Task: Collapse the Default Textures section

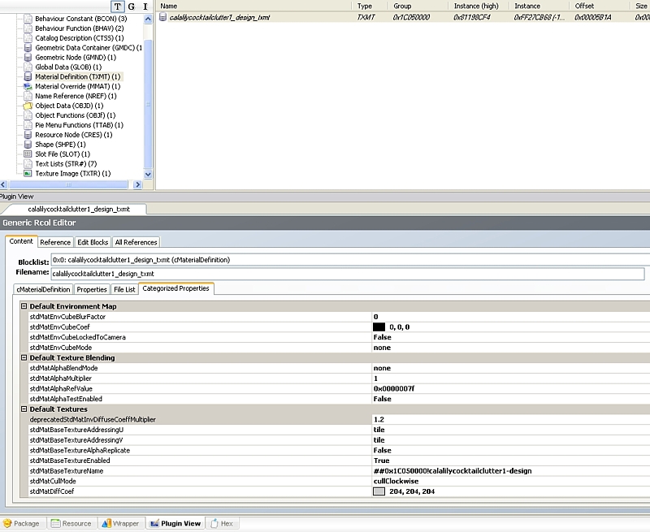Action: pos(24,409)
